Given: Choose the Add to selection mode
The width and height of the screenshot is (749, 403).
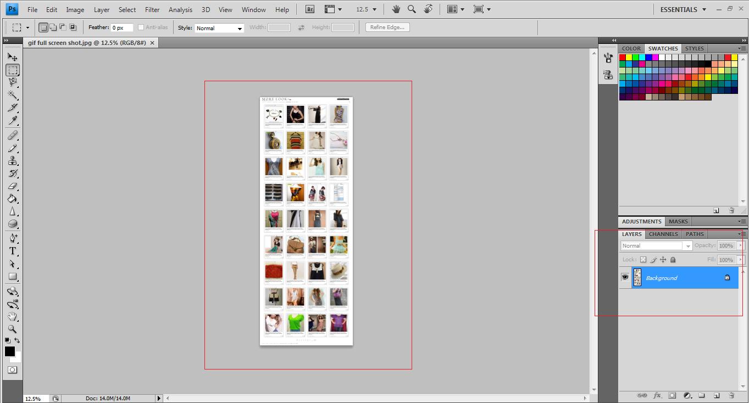Looking at the screenshot, I should pos(53,27).
